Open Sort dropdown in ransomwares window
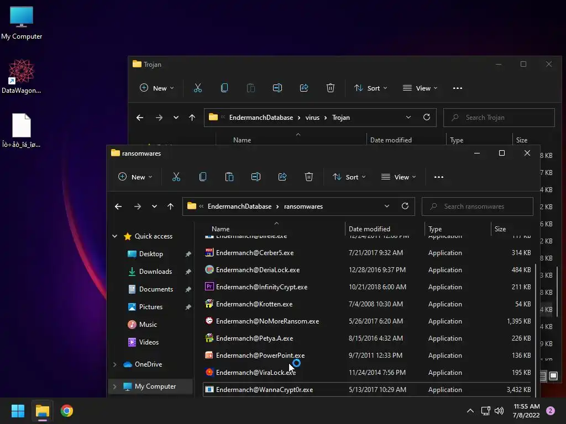 point(349,177)
